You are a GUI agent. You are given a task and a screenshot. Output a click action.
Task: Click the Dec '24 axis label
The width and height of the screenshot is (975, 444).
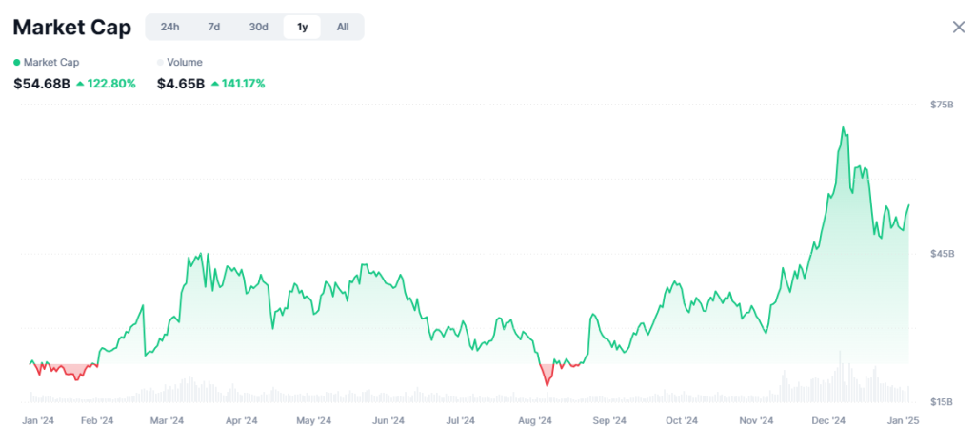coord(829,420)
